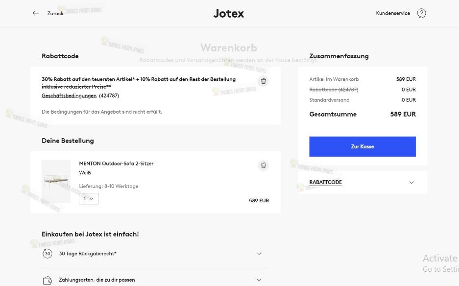
Task: Open the Kundenservice menu item
Action: [392, 13]
